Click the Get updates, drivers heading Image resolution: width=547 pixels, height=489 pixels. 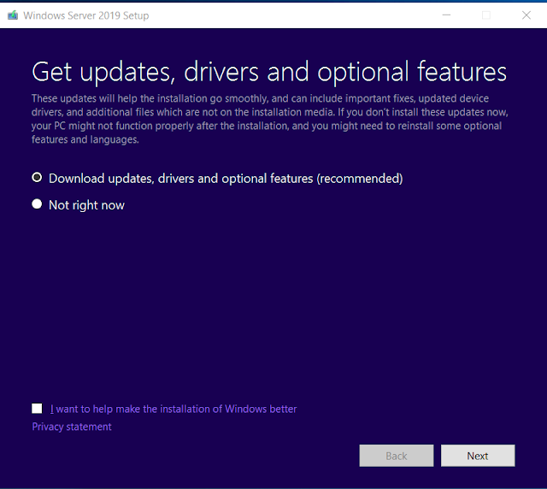[x=269, y=72]
